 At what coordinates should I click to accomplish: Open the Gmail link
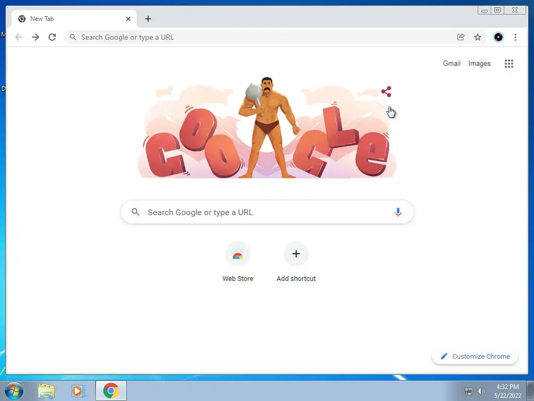point(452,63)
